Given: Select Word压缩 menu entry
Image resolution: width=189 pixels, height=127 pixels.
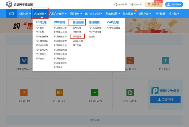Looking at the screenshot, I should 78,41.
